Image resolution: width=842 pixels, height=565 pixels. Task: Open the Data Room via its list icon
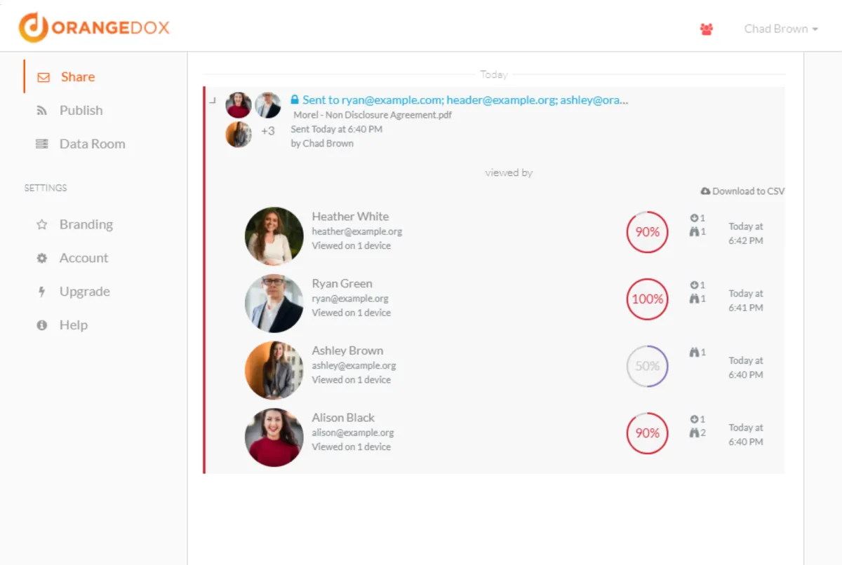coord(41,144)
